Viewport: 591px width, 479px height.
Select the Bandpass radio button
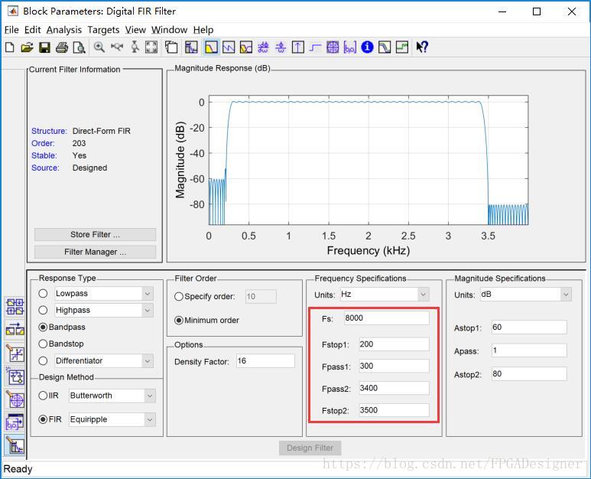43,327
